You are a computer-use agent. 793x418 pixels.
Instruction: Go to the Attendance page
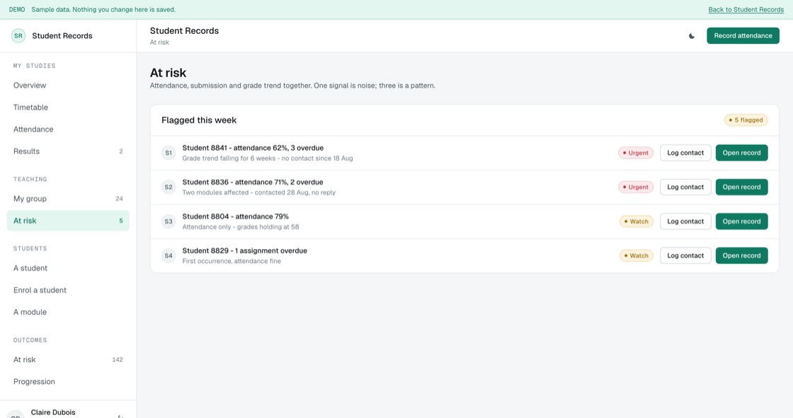click(68, 129)
